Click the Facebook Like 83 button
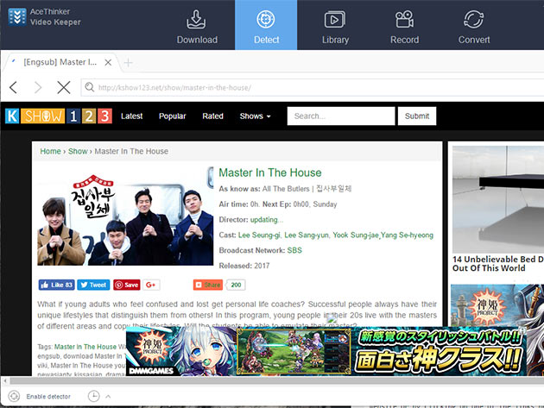 (x=56, y=285)
